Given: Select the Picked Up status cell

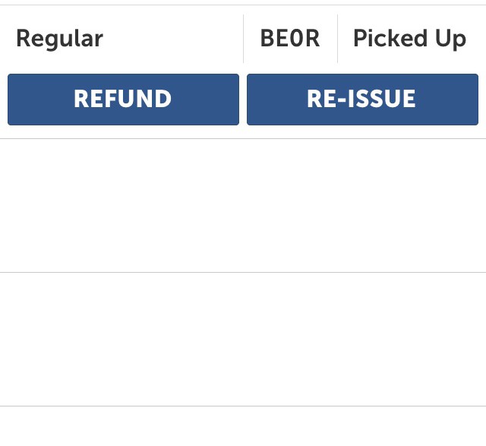Looking at the screenshot, I should tap(412, 39).
